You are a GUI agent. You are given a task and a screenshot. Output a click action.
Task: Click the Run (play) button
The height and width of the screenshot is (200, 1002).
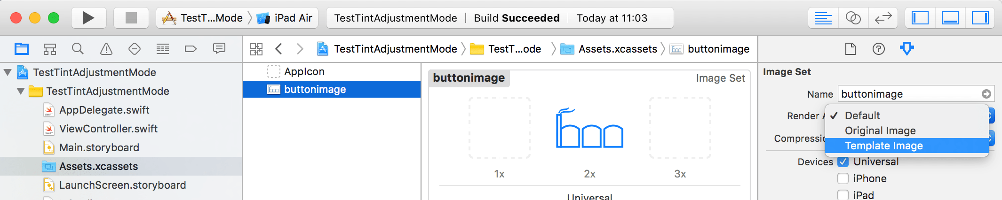coord(88,18)
